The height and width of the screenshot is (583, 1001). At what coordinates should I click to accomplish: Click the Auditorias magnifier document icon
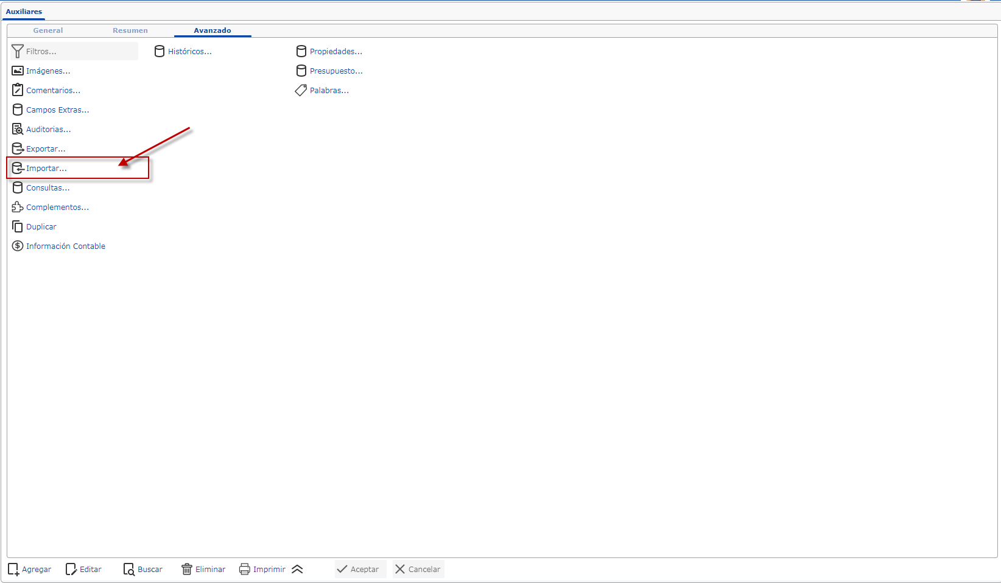click(x=18, y=129)
